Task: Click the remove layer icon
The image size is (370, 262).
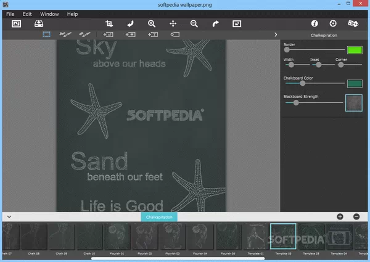Action: (175, 35)
